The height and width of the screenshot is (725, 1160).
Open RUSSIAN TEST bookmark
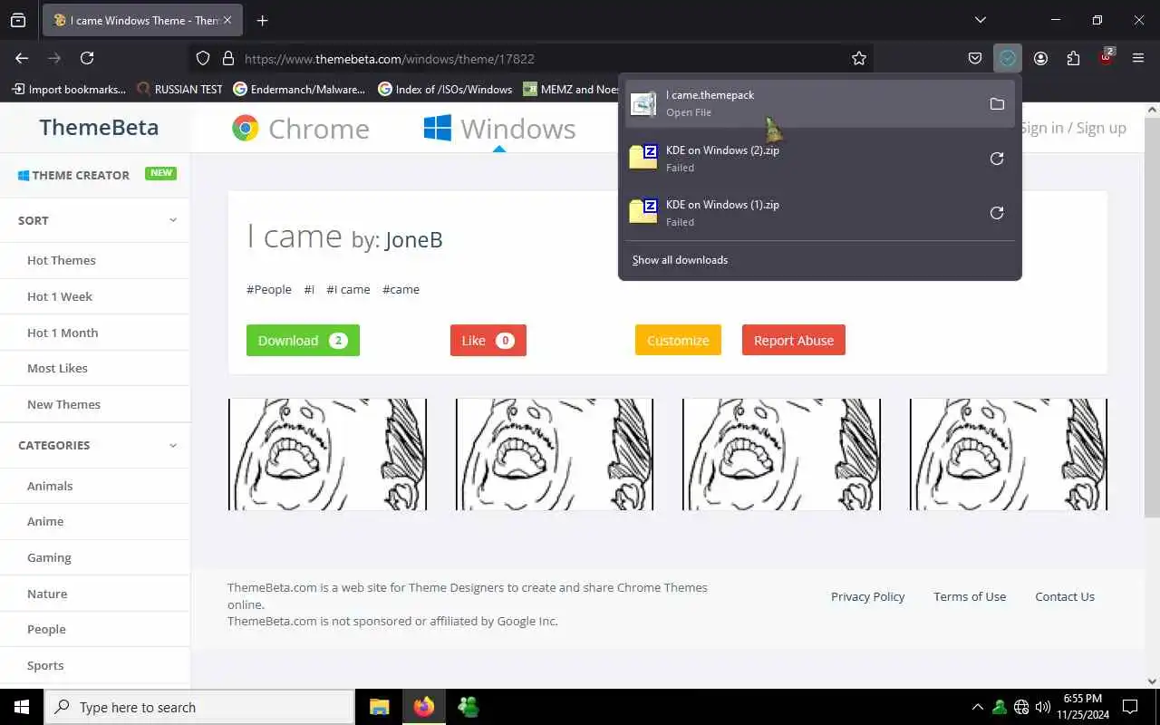coord(179,89)
